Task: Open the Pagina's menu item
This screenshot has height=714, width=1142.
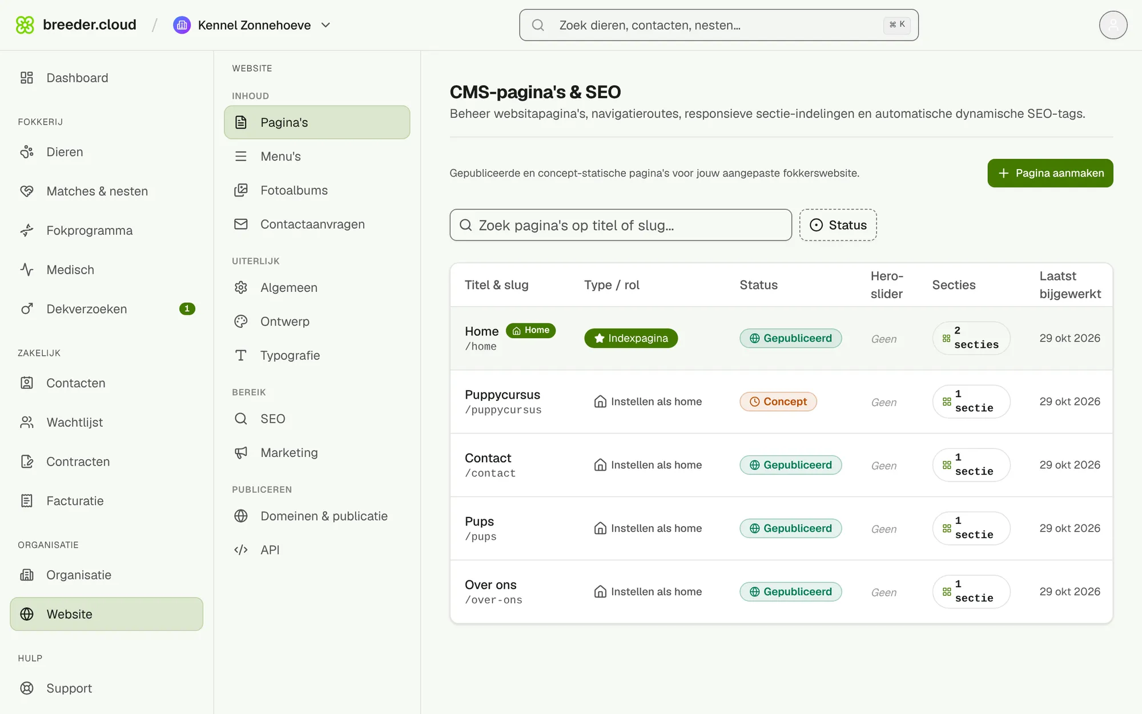Action: click(317, 122)
